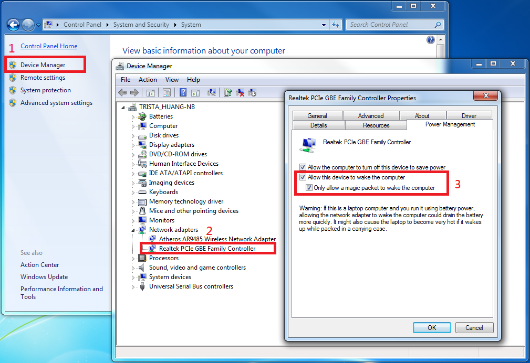The image size is (530, 363).
Task: Open Control Panel Home link
Action: (49, 46)
